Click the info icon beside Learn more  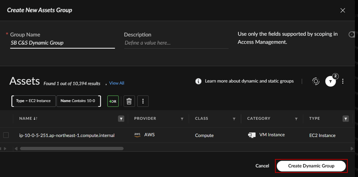(x=198, y=81)
